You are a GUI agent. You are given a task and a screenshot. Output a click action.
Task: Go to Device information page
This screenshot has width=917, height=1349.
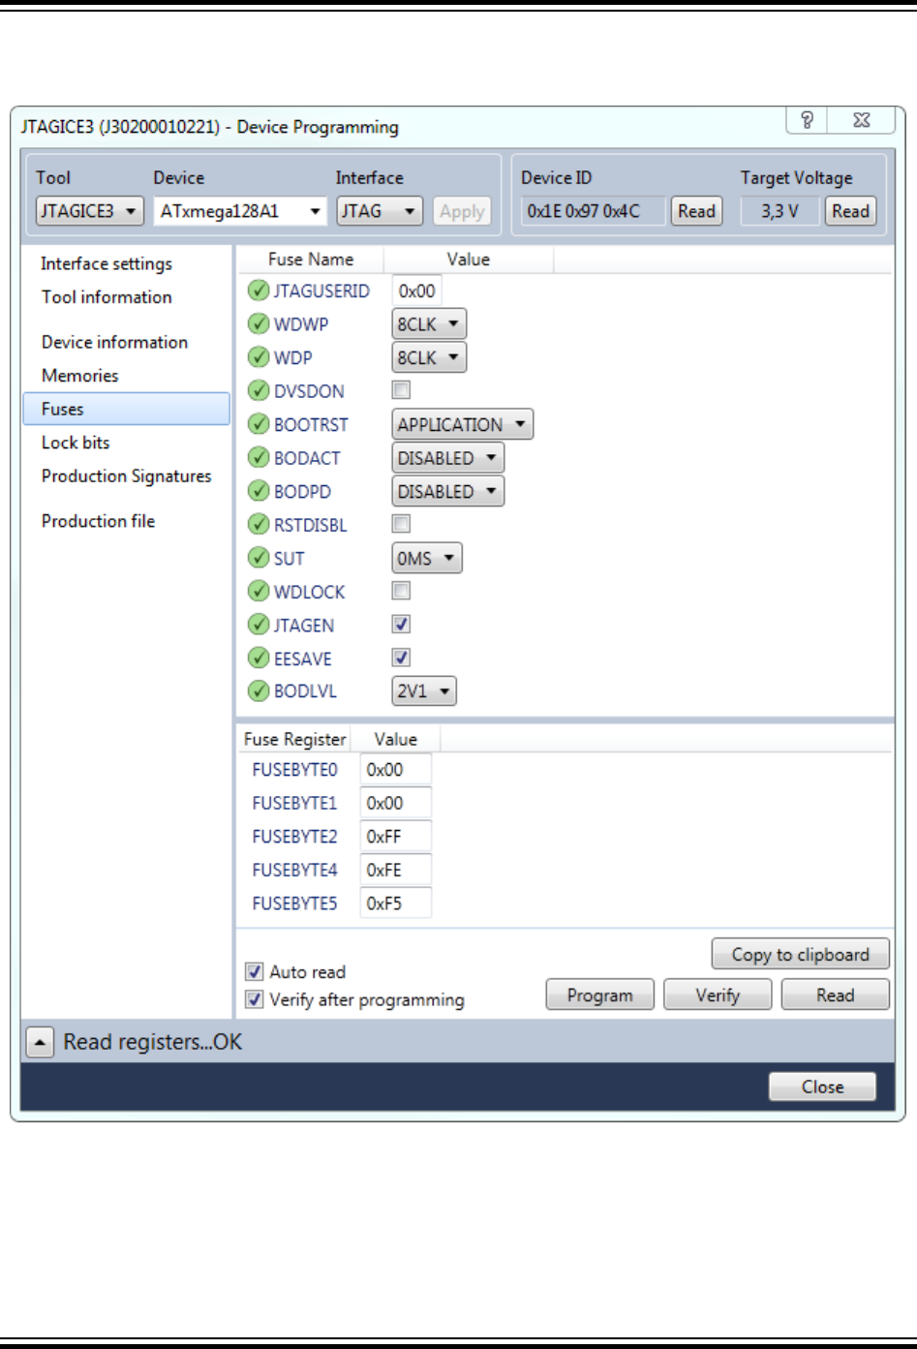(x=114, y=342)
